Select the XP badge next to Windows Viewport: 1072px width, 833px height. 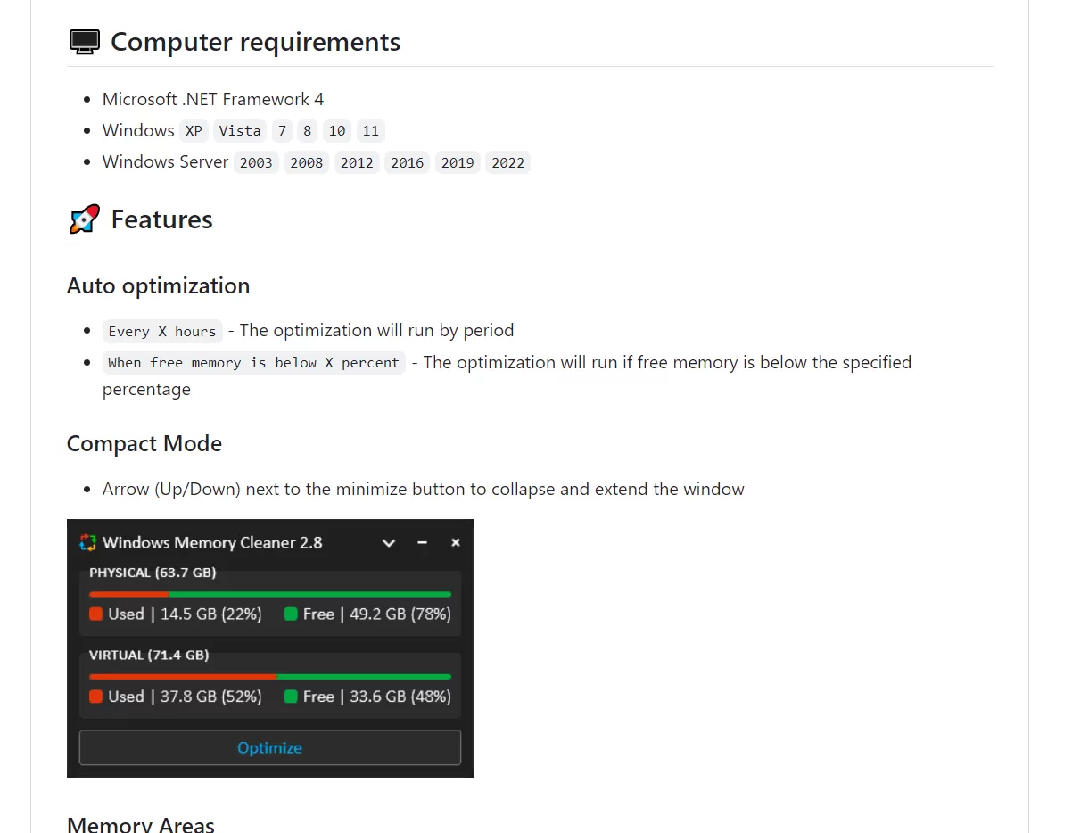click(194, 130)
